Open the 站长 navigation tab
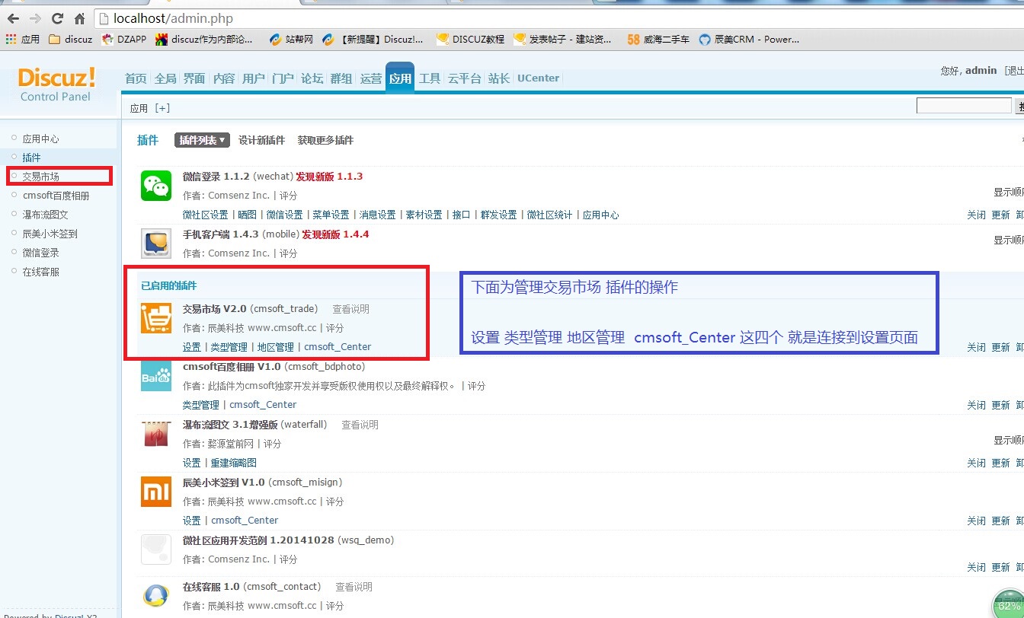The height and width of the screenshot is (618, 1024). pos(499,78)
